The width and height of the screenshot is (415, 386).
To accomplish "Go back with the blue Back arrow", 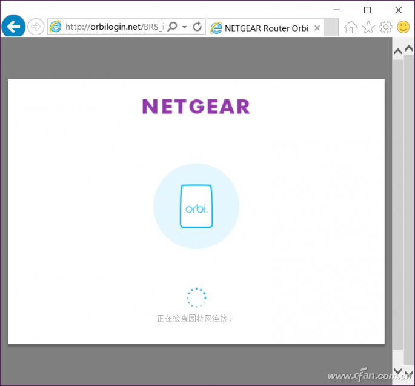I will [x=13, y=27].
